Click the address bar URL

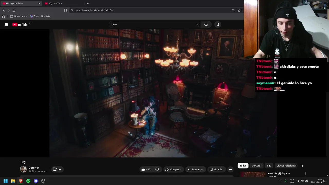[95, 10]
